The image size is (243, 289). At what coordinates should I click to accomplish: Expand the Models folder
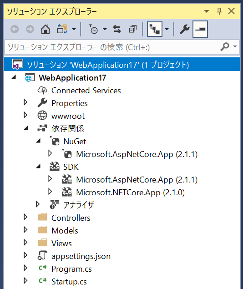pyautogui.click(x=25, y=230)
